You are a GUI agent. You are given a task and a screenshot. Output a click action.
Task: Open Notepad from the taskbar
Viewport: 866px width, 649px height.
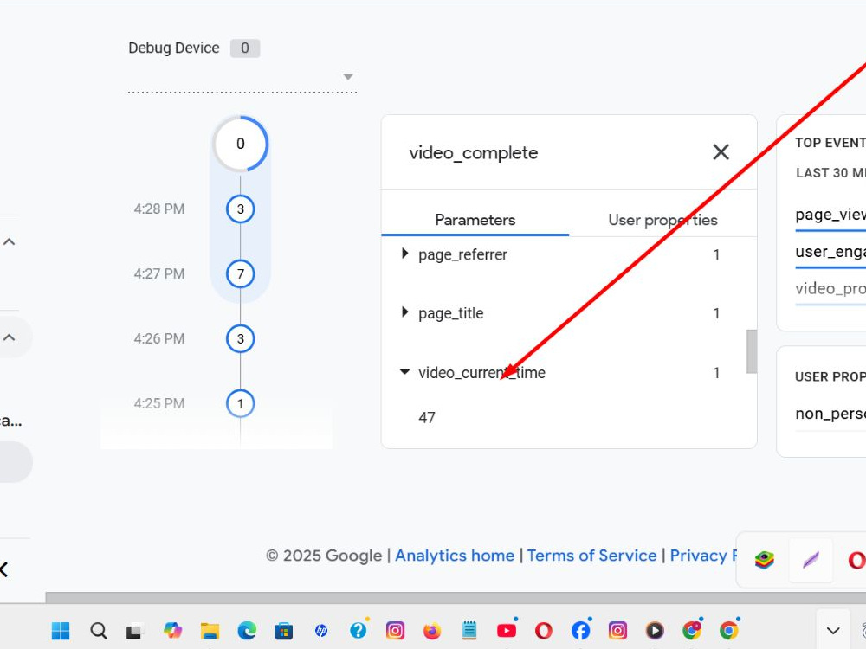point(469,631)
